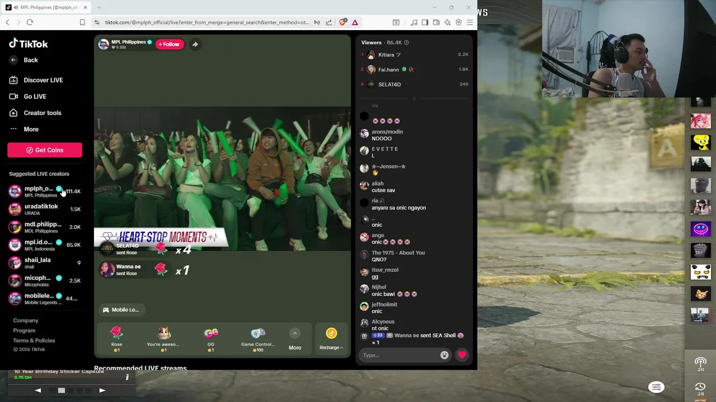Open mobilele... suggested live creator
This screenshot has height=402, width=716.
pyautogui.click(x=45, y=299)
